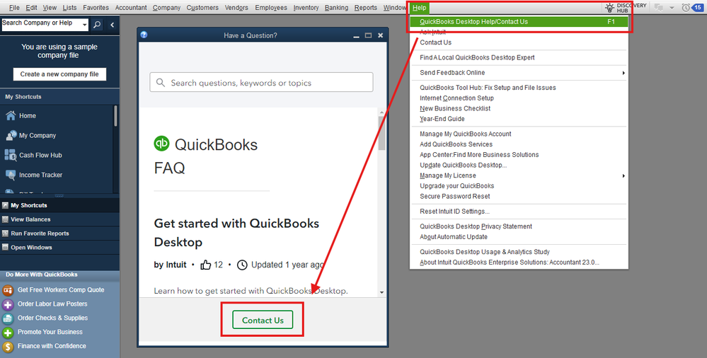Open the Income Tracker icon
The height and width of the screenshot is (358, 707).
click(11, 175)
